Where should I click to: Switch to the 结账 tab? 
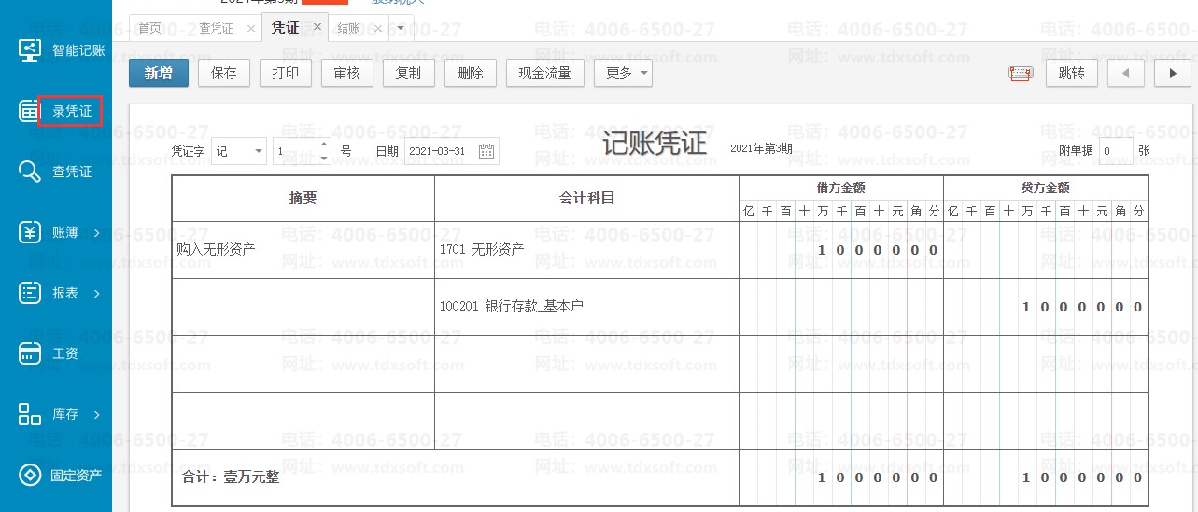(x=347, y=28)
